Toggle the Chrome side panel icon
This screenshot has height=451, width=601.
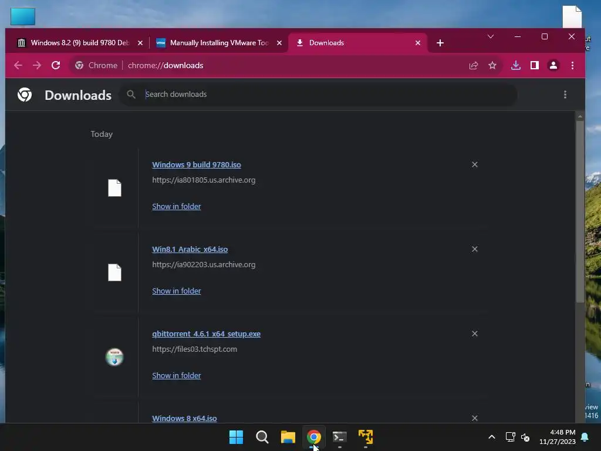pos(534,66)
